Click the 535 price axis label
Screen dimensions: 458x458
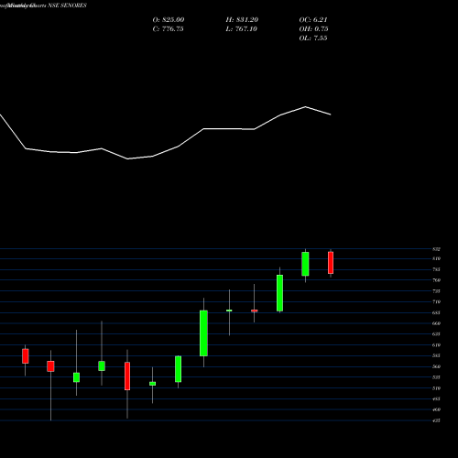[436, 377]
